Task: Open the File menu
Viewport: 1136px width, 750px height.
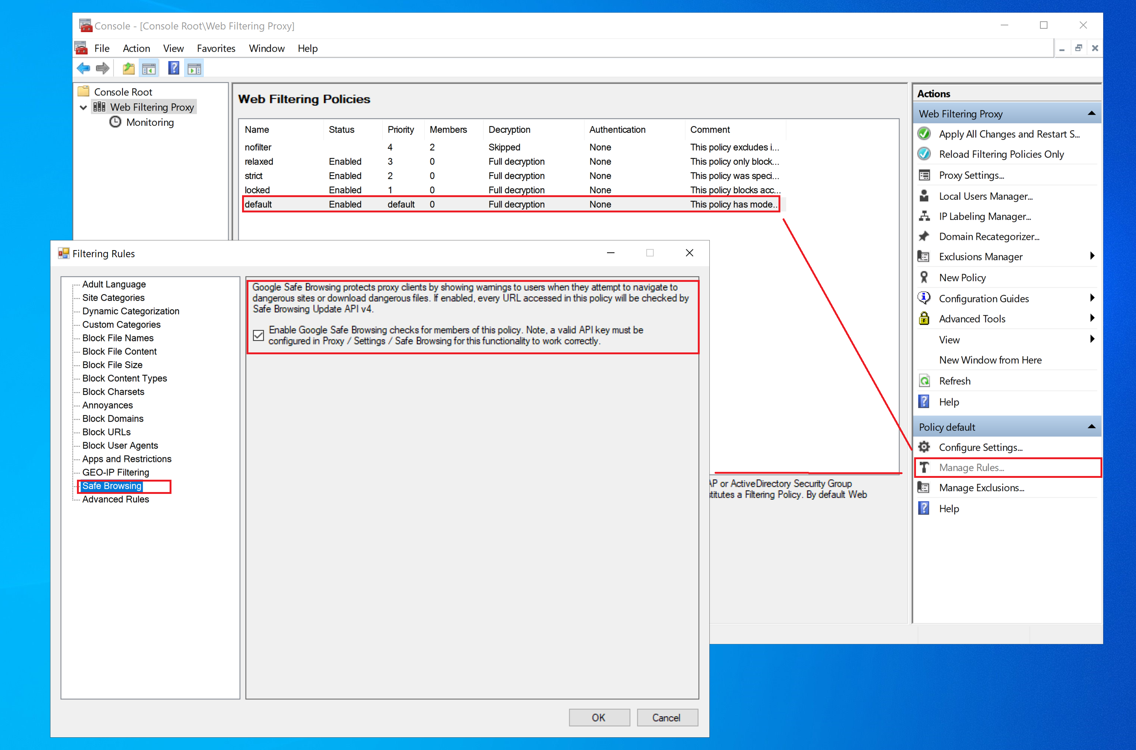Action: point(102,48)
